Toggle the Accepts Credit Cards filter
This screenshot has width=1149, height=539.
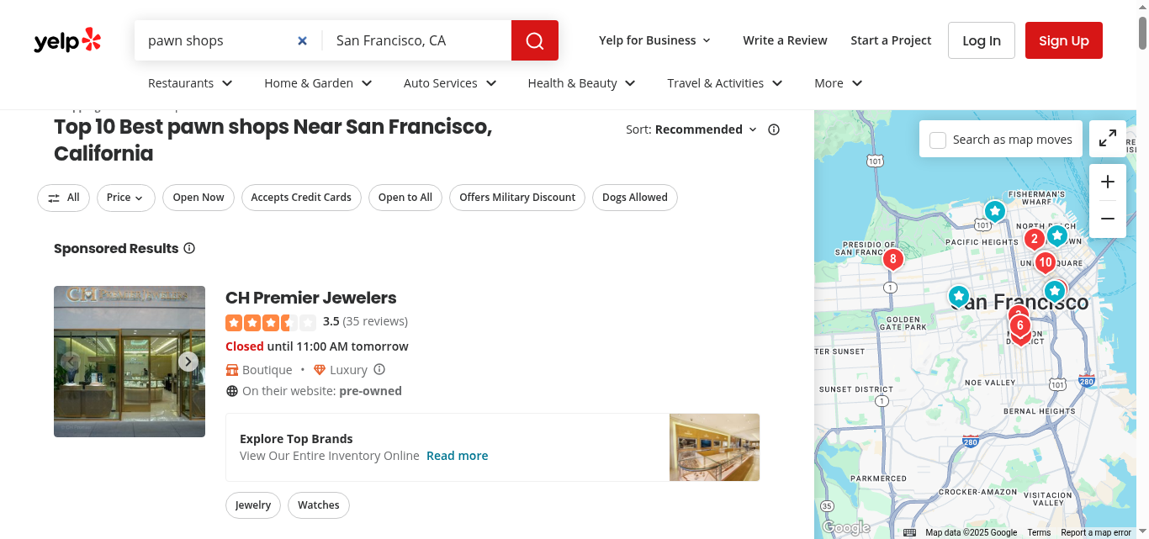point(301,198)
